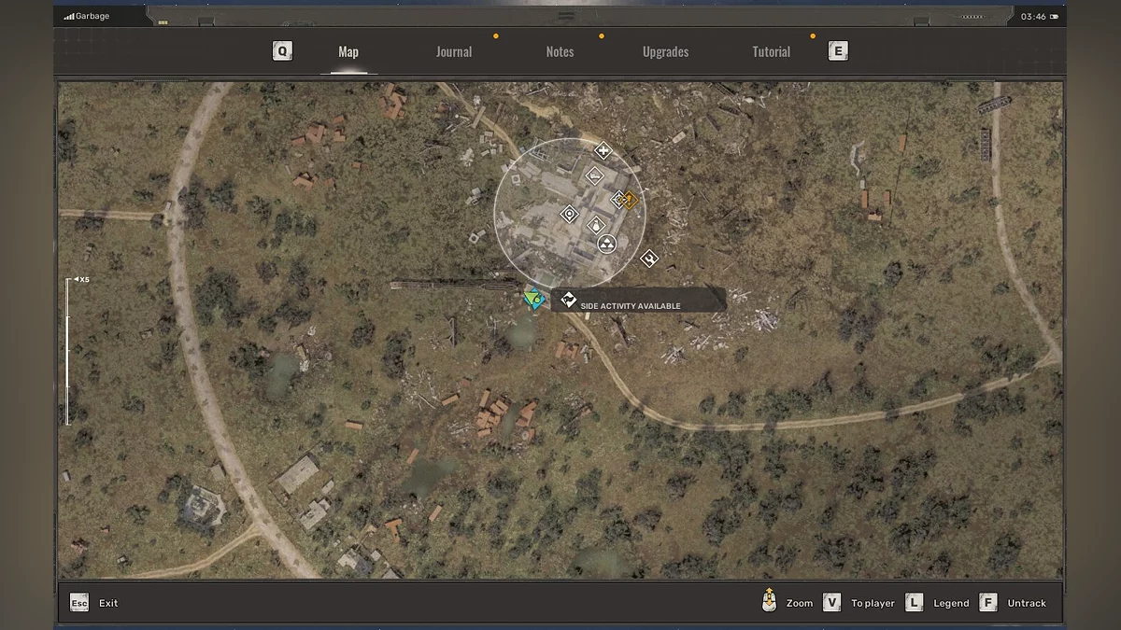Click the battery indicator next to clock
The width and height of the screenshot is (1121, 630).
[x=1054, y=17]
